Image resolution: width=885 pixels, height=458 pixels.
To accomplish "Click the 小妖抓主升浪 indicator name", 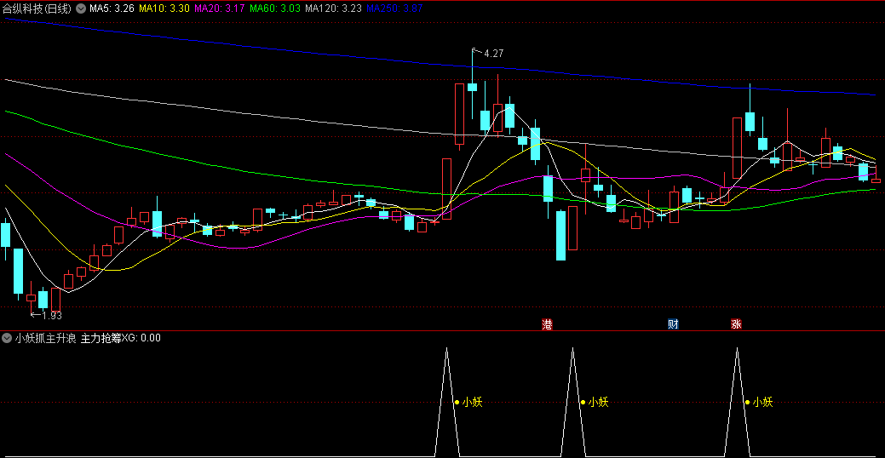I will click(x=46, y=339).
